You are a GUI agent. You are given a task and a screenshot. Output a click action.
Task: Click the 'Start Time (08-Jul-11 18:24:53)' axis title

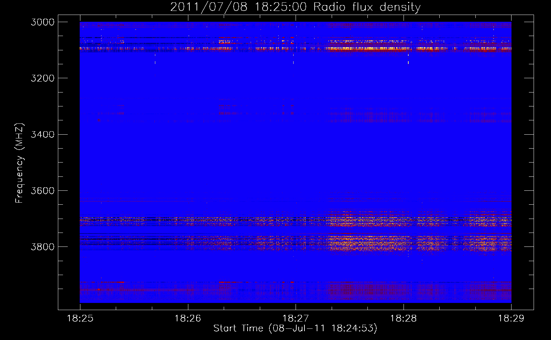295,329
